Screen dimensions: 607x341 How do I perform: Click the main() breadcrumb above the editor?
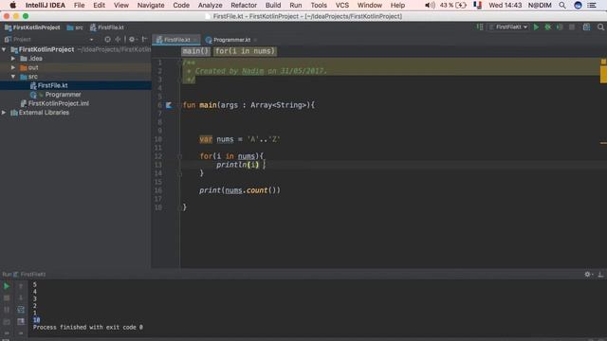point(195,51)
